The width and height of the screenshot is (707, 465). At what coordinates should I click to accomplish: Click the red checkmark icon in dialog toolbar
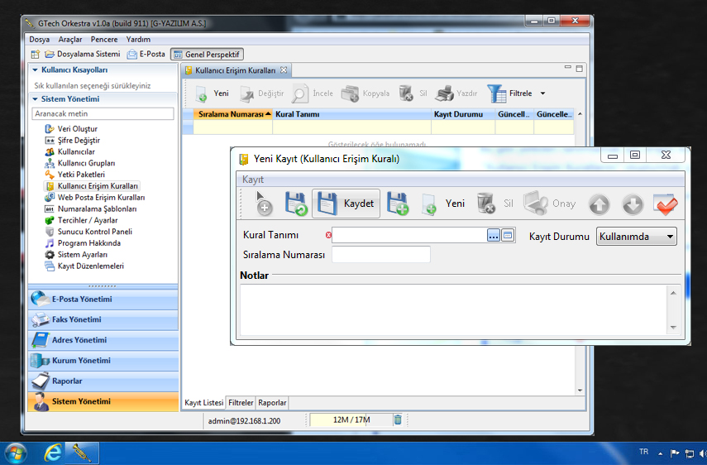tap(665, 204)
